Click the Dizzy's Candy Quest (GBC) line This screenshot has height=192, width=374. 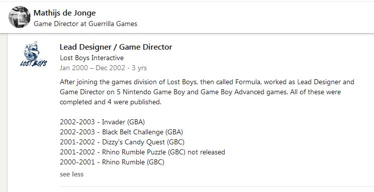click(122, 142)
